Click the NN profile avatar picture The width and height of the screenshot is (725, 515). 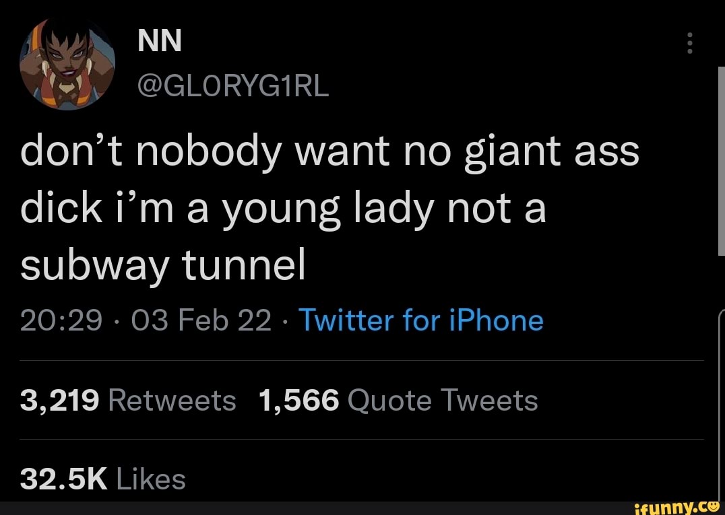point(67,65)
